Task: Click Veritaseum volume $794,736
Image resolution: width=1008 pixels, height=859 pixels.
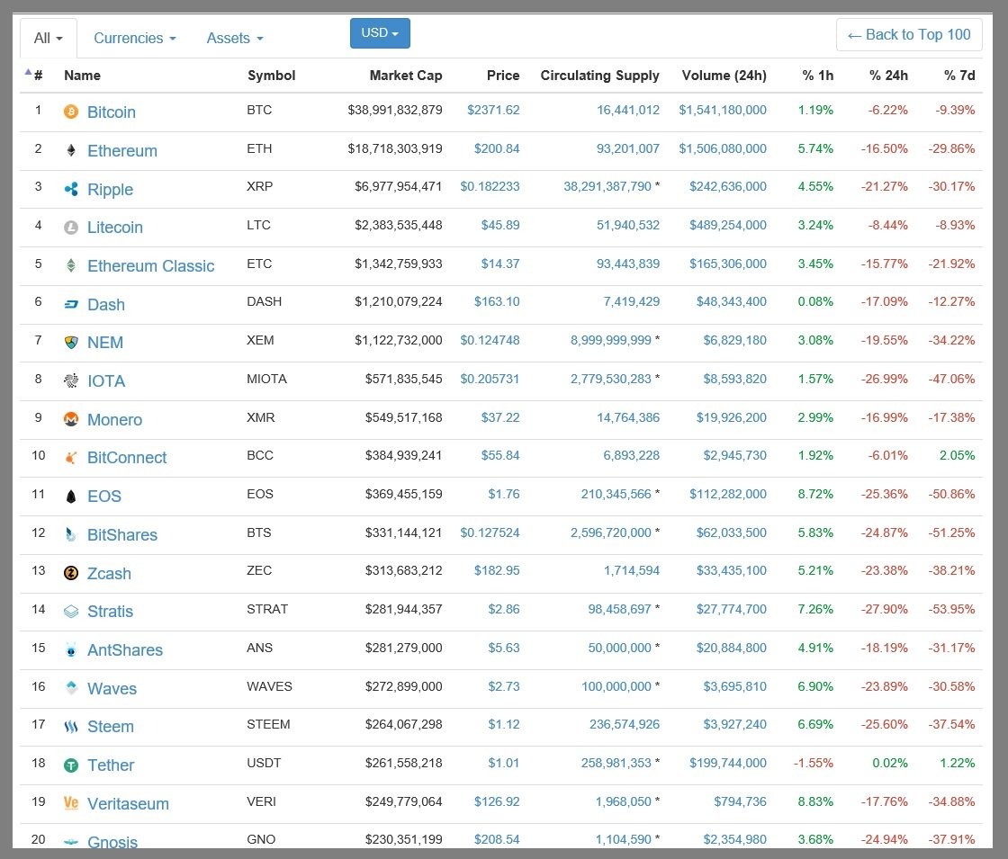Action: 740,801
